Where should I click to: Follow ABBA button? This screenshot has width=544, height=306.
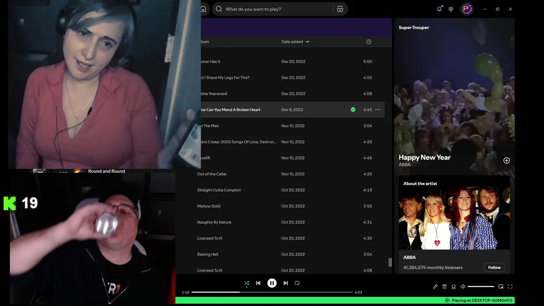pyautogui.click(x=494, y=267)
